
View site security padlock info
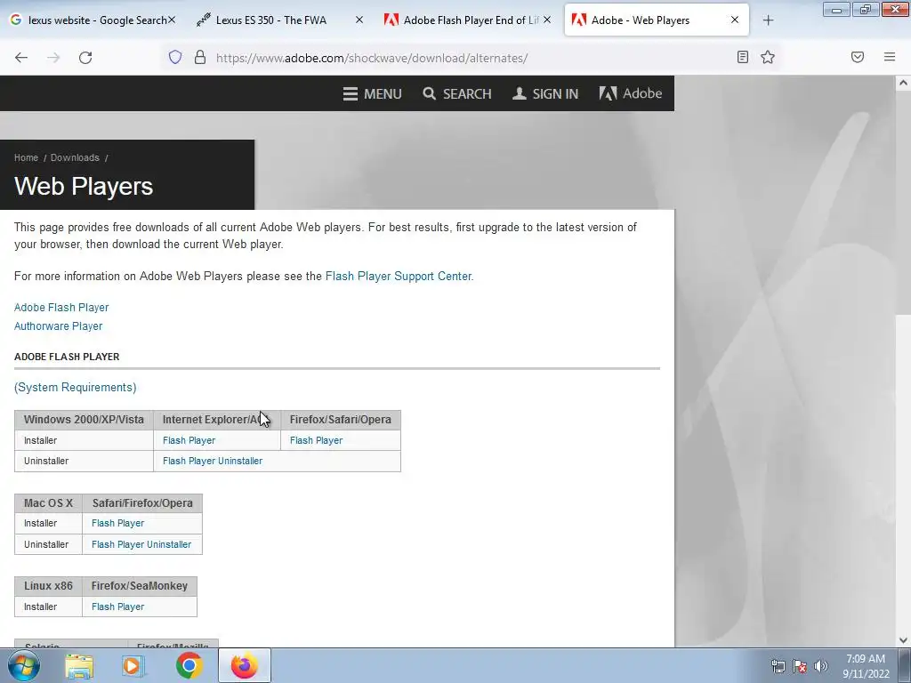point(200,58)
